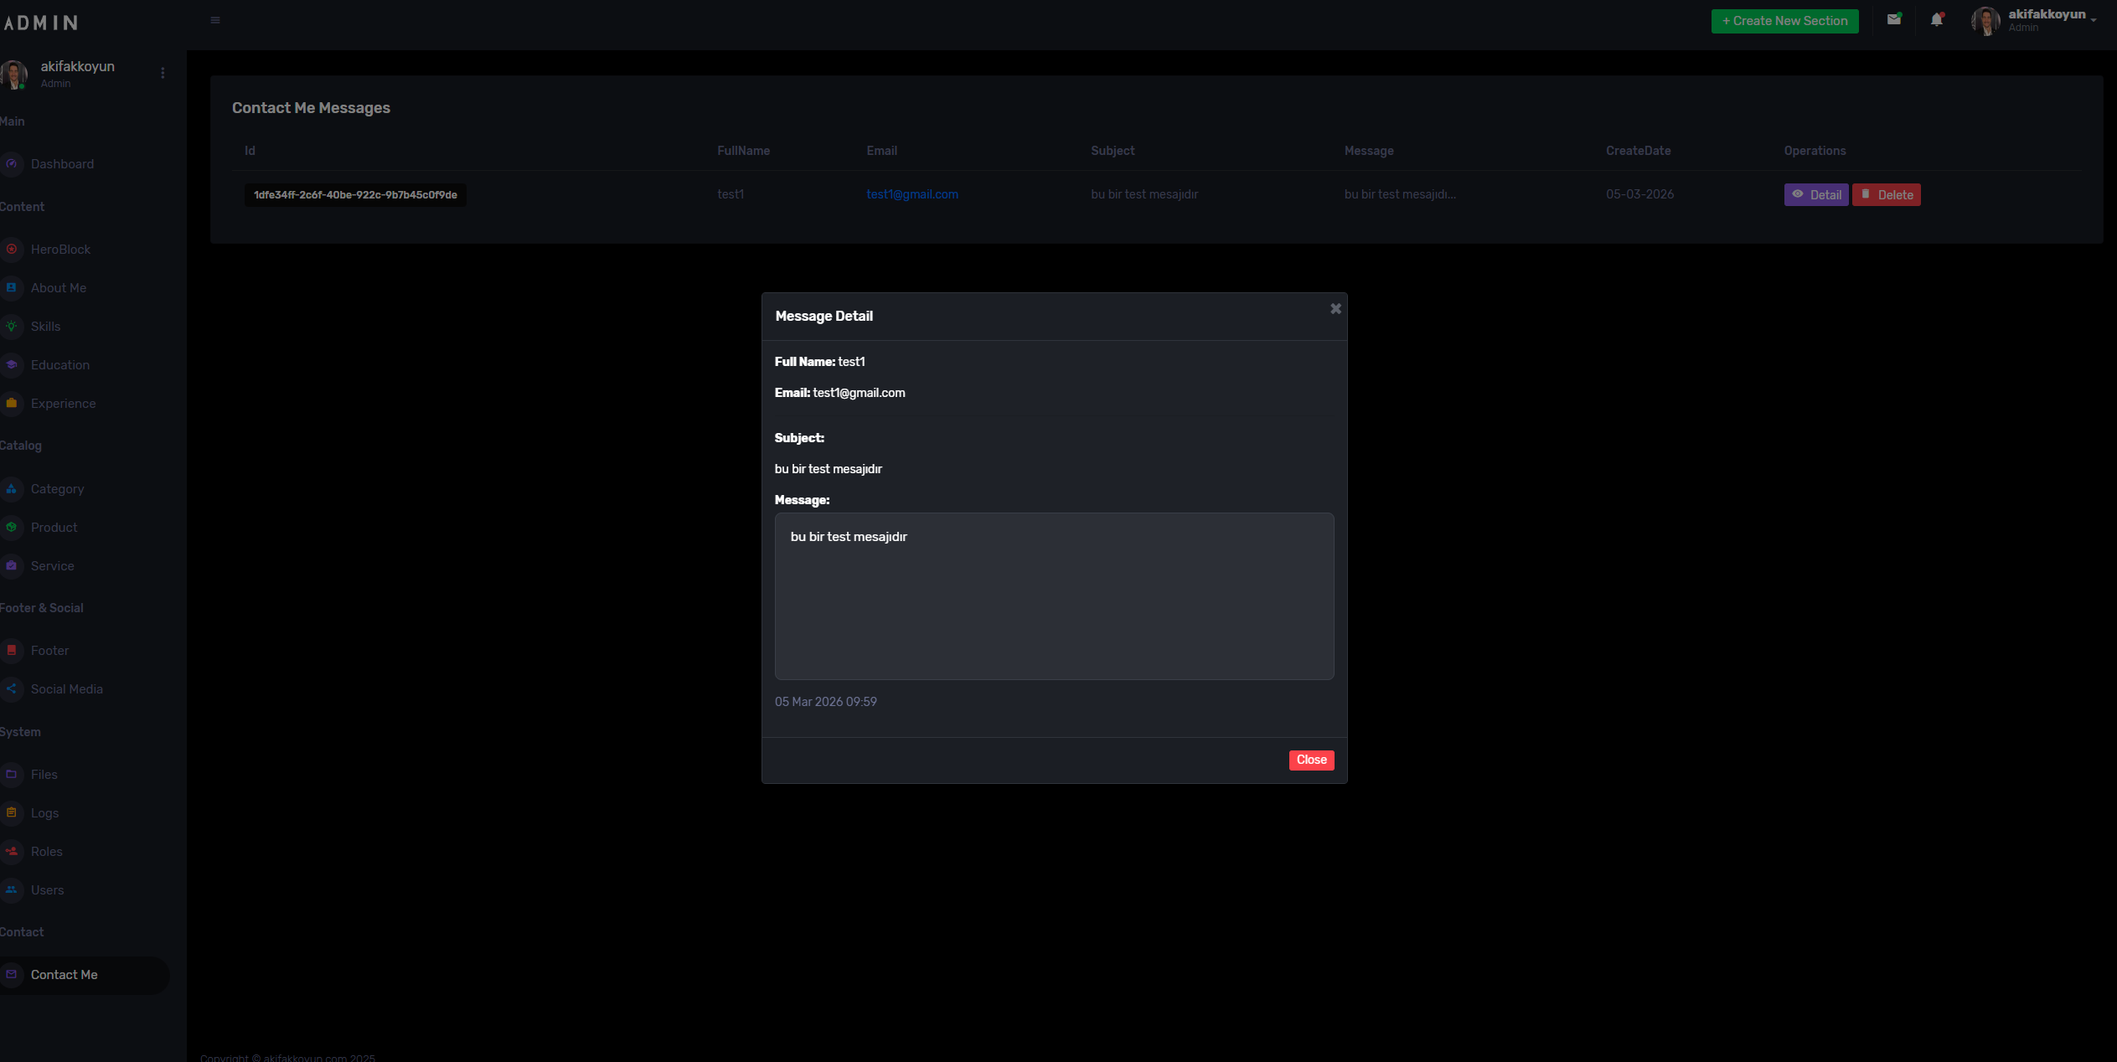Open the Education section icon
The height and width of the screenshot is (1062, 2117).
pos(12,364)
